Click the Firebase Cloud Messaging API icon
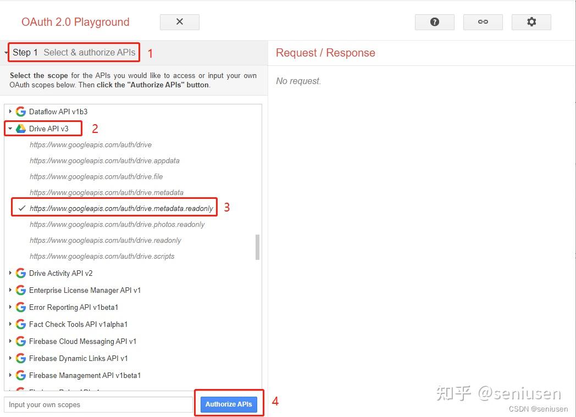 pos(20,341)
